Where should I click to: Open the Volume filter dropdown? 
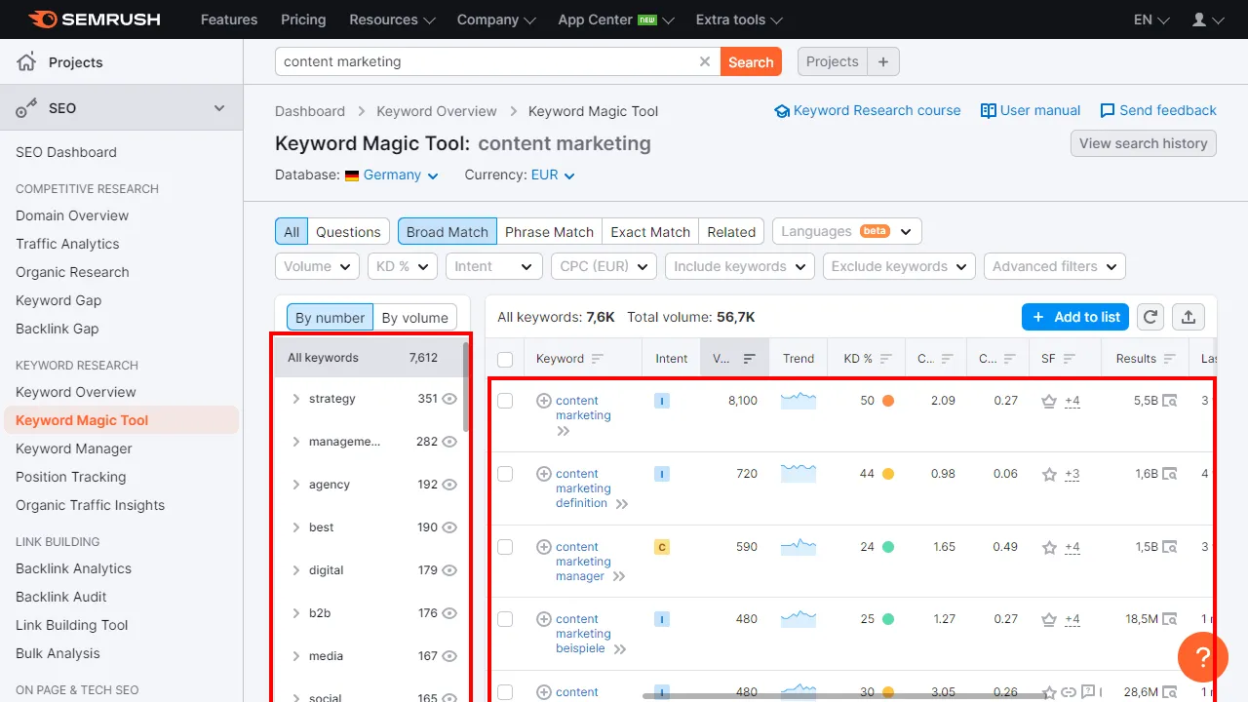pos(318,266)
